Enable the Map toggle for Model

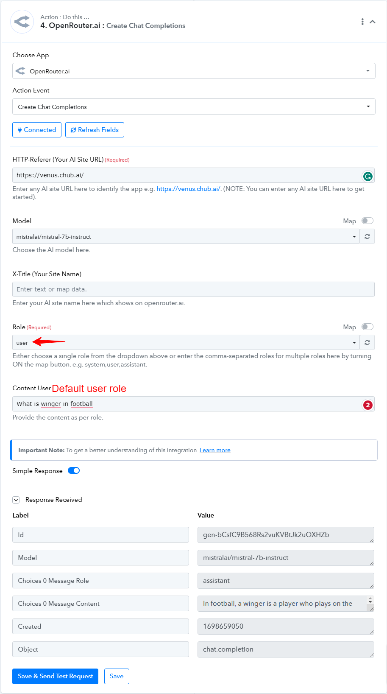point(368,221)
